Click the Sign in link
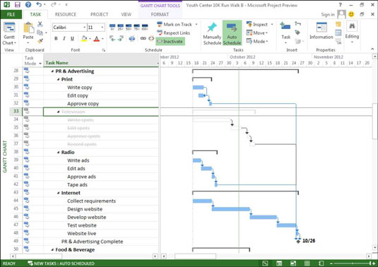Image resolution: width=378 pixels, height=267 pixels. point(328,14)
